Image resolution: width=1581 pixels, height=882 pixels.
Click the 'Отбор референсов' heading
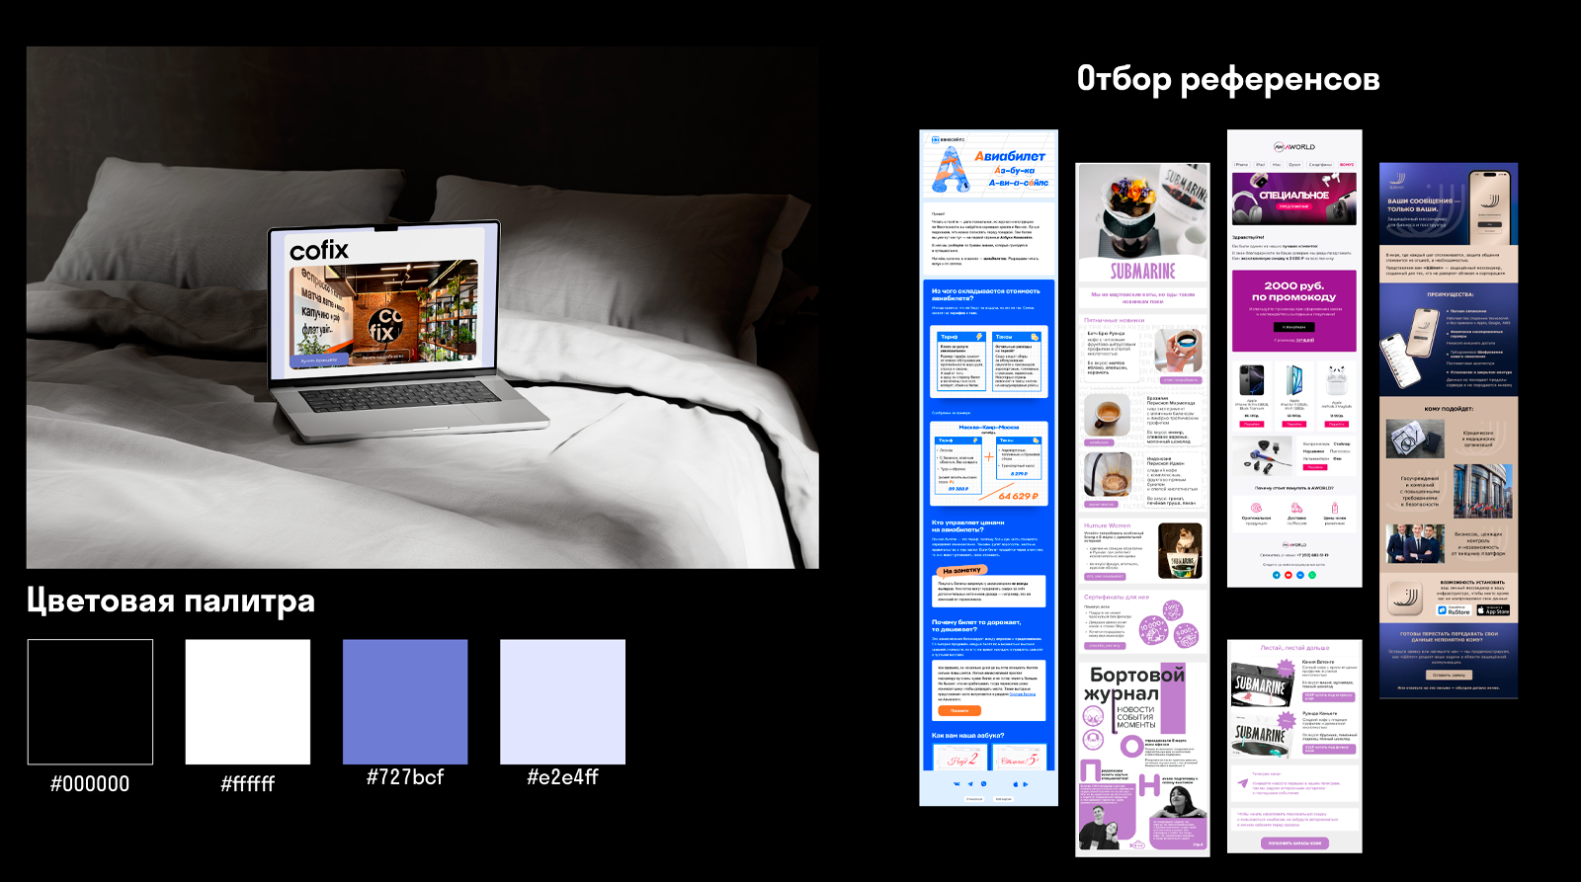(x=1228, y=78)
